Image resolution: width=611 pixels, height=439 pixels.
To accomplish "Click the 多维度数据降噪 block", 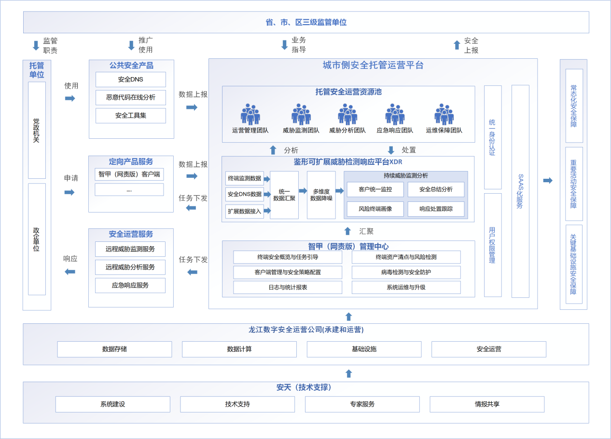I will [x=321, y=195].
